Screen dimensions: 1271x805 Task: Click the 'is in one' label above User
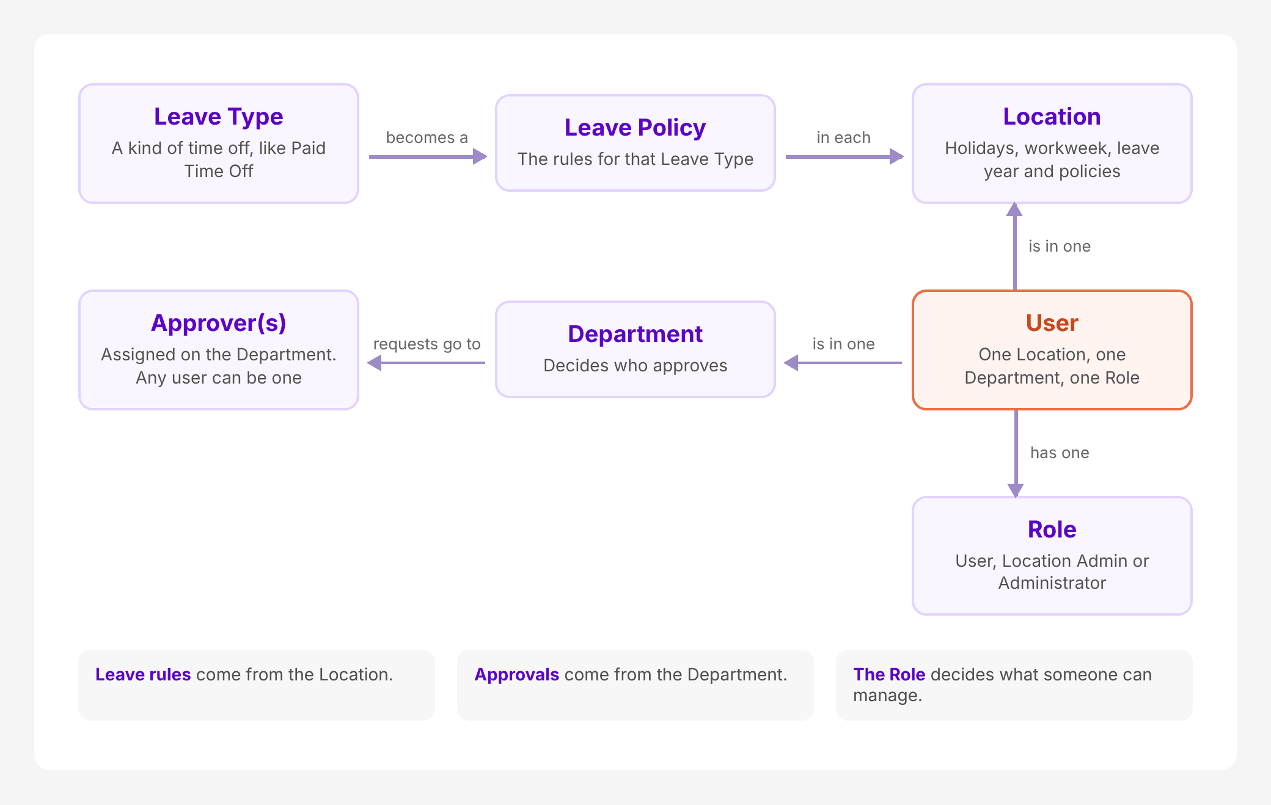pyautogui.click(x=1060, y=246)
